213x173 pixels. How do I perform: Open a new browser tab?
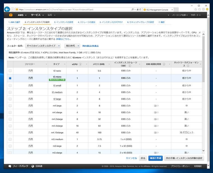click(x=176, y=10)
